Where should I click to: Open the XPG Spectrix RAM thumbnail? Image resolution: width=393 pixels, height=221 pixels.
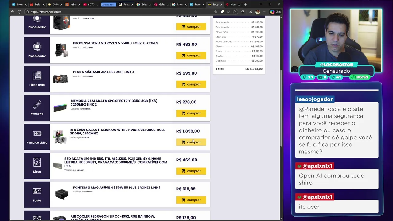coord(60,108)
